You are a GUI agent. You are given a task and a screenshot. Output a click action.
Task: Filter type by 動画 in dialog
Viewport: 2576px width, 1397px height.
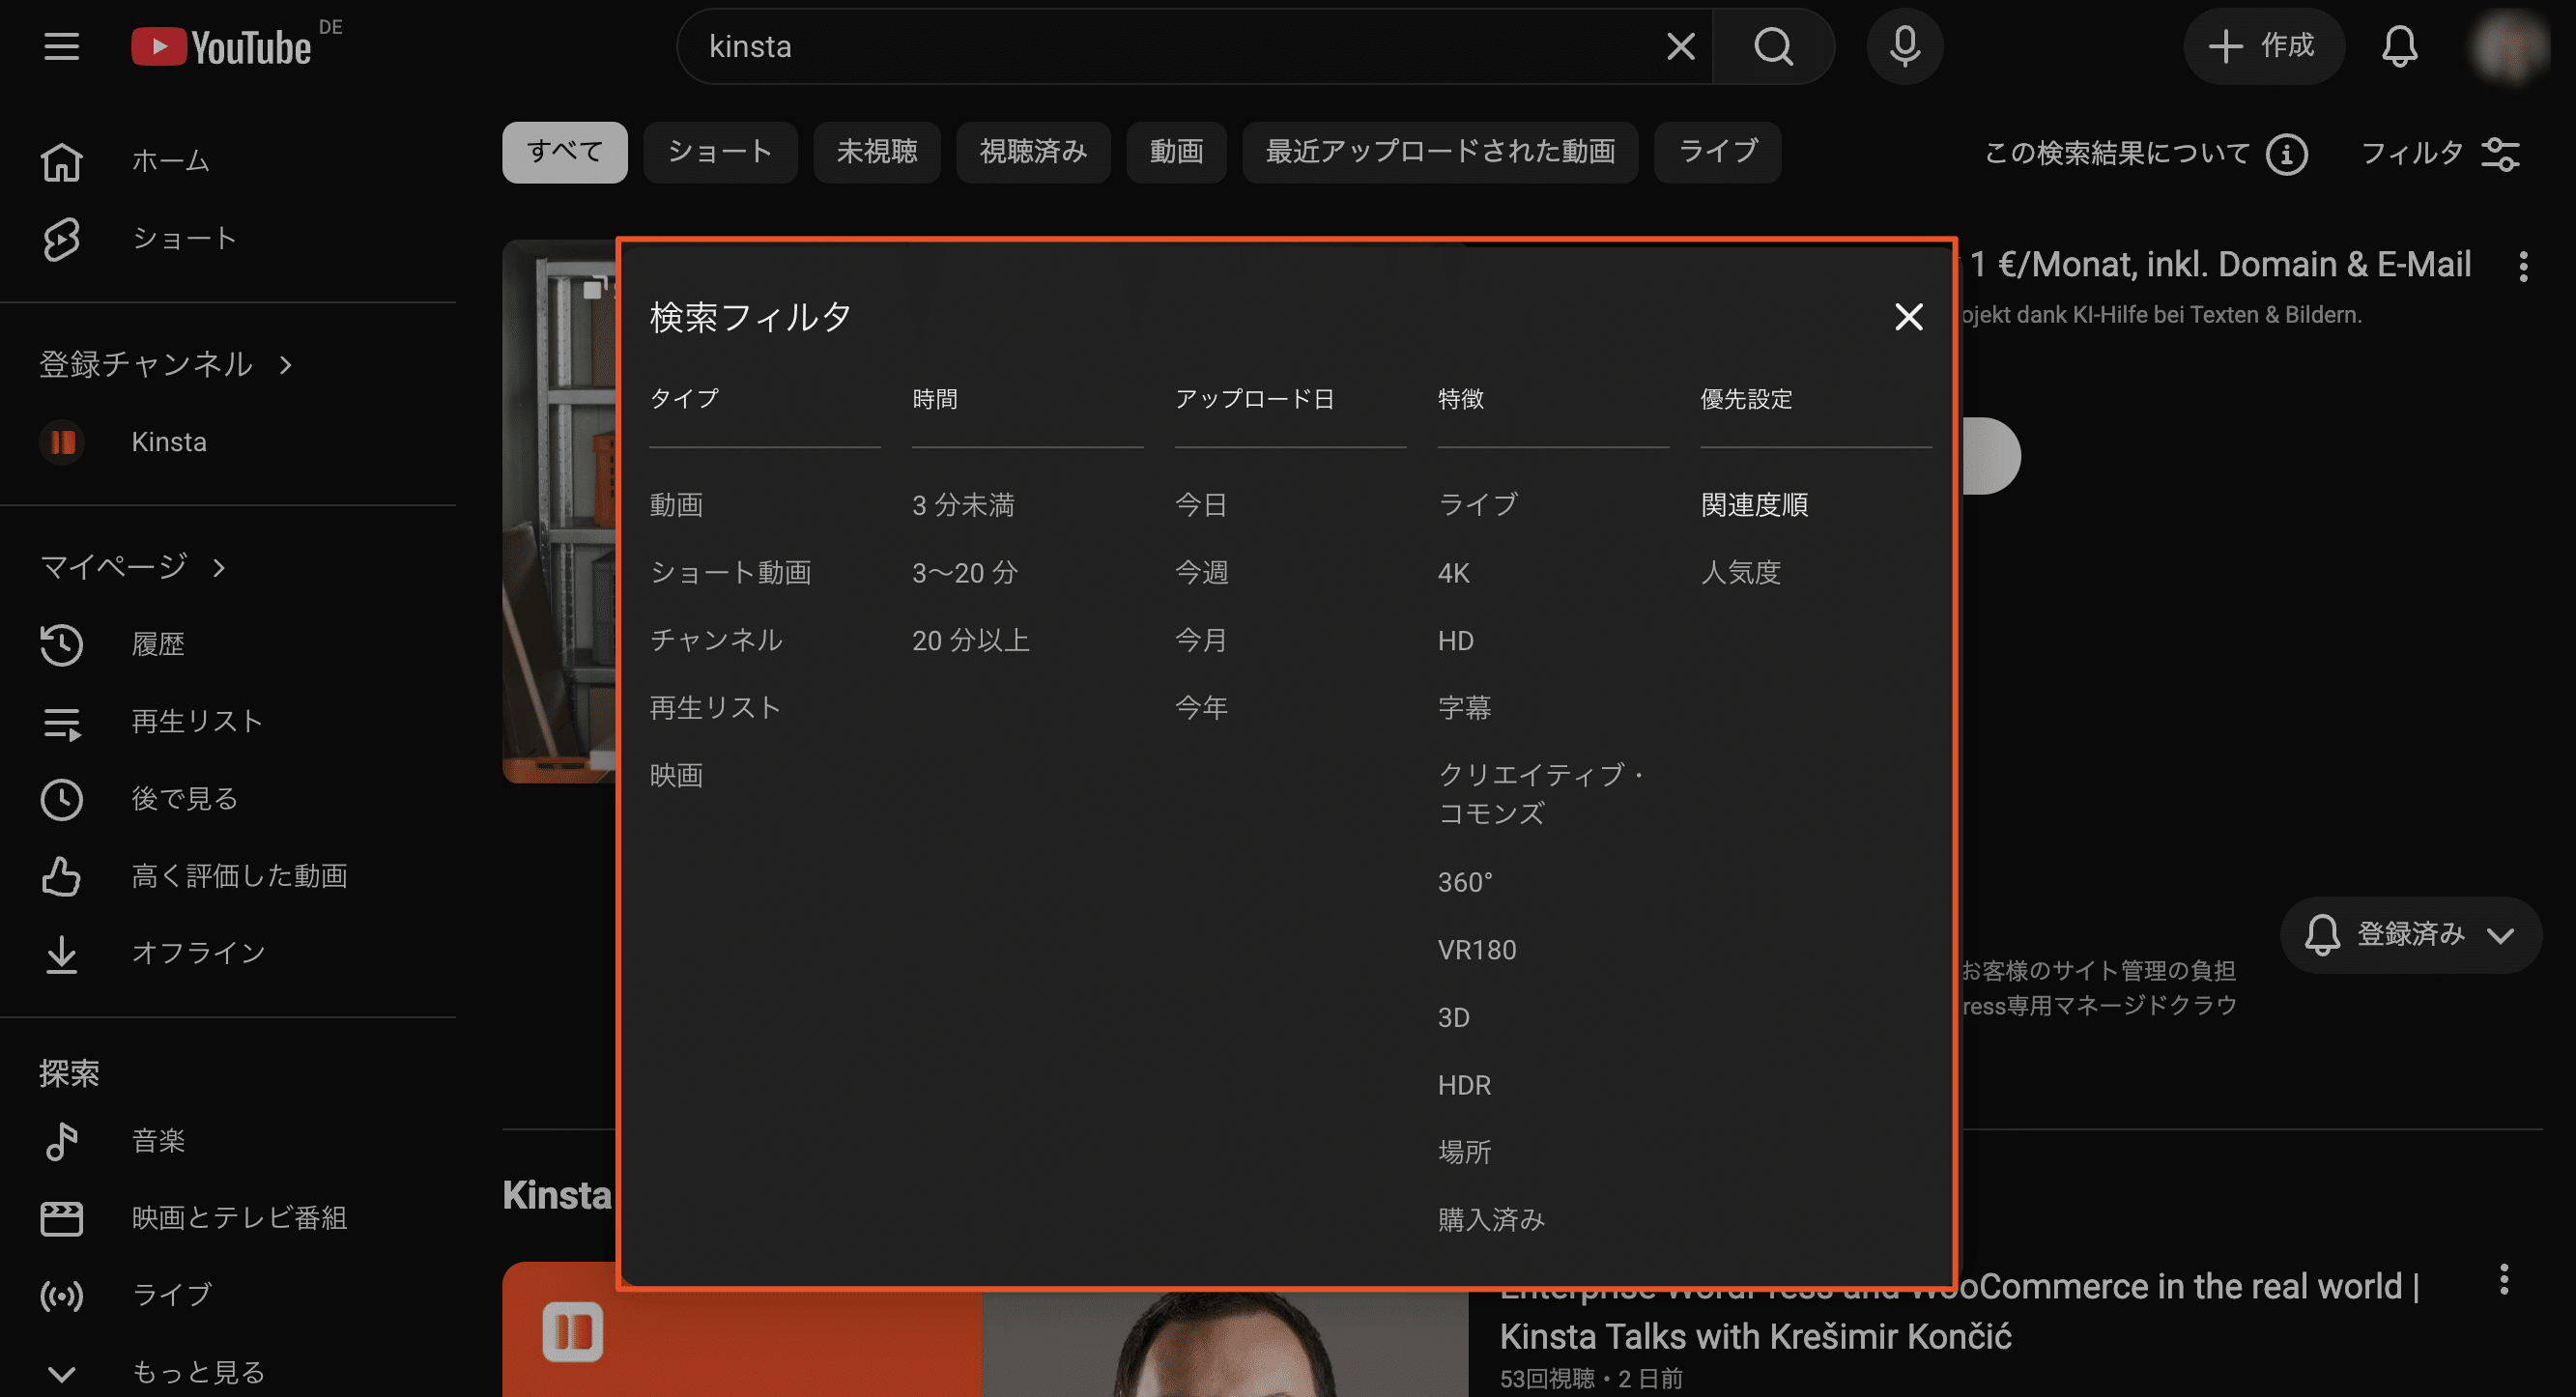click(676, 505)
